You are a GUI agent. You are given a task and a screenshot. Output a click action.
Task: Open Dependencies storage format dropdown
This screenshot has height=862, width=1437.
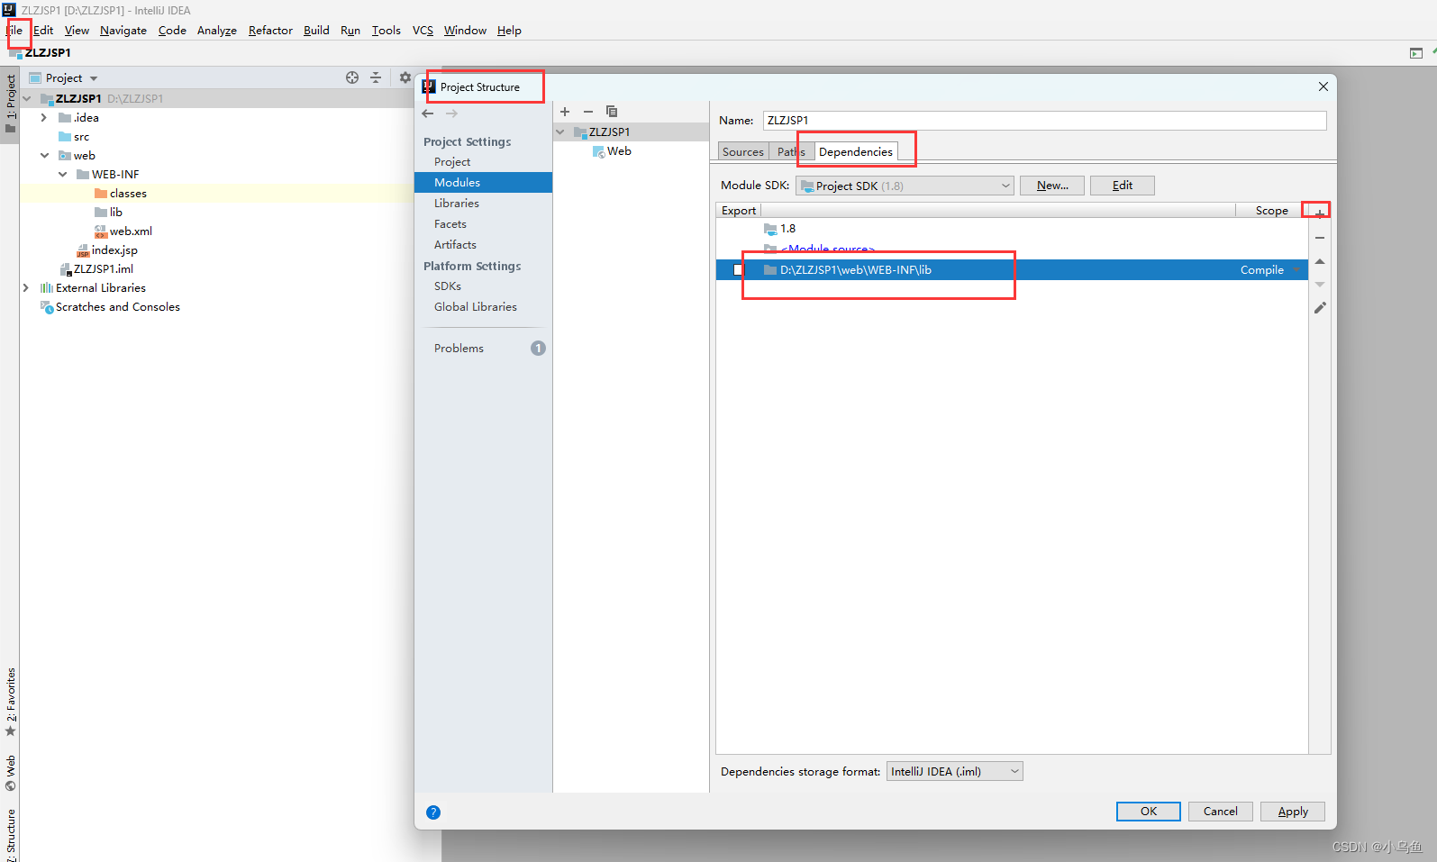pos(955,771)
